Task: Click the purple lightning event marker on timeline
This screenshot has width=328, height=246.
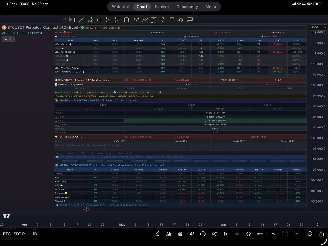Action: pyautogui.click(x=86, y=208)
